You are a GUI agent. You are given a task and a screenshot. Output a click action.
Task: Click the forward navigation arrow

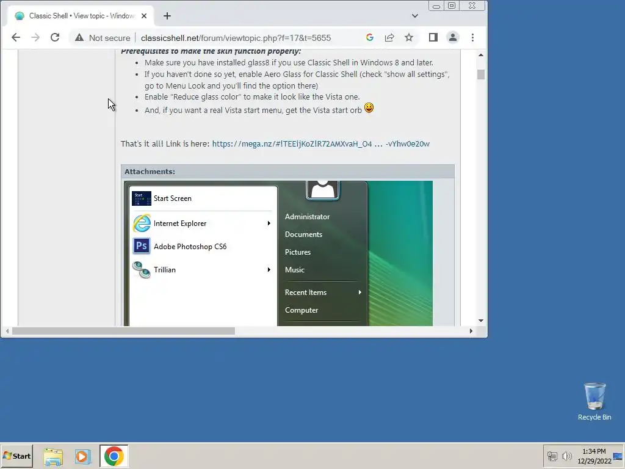(35, 37)
